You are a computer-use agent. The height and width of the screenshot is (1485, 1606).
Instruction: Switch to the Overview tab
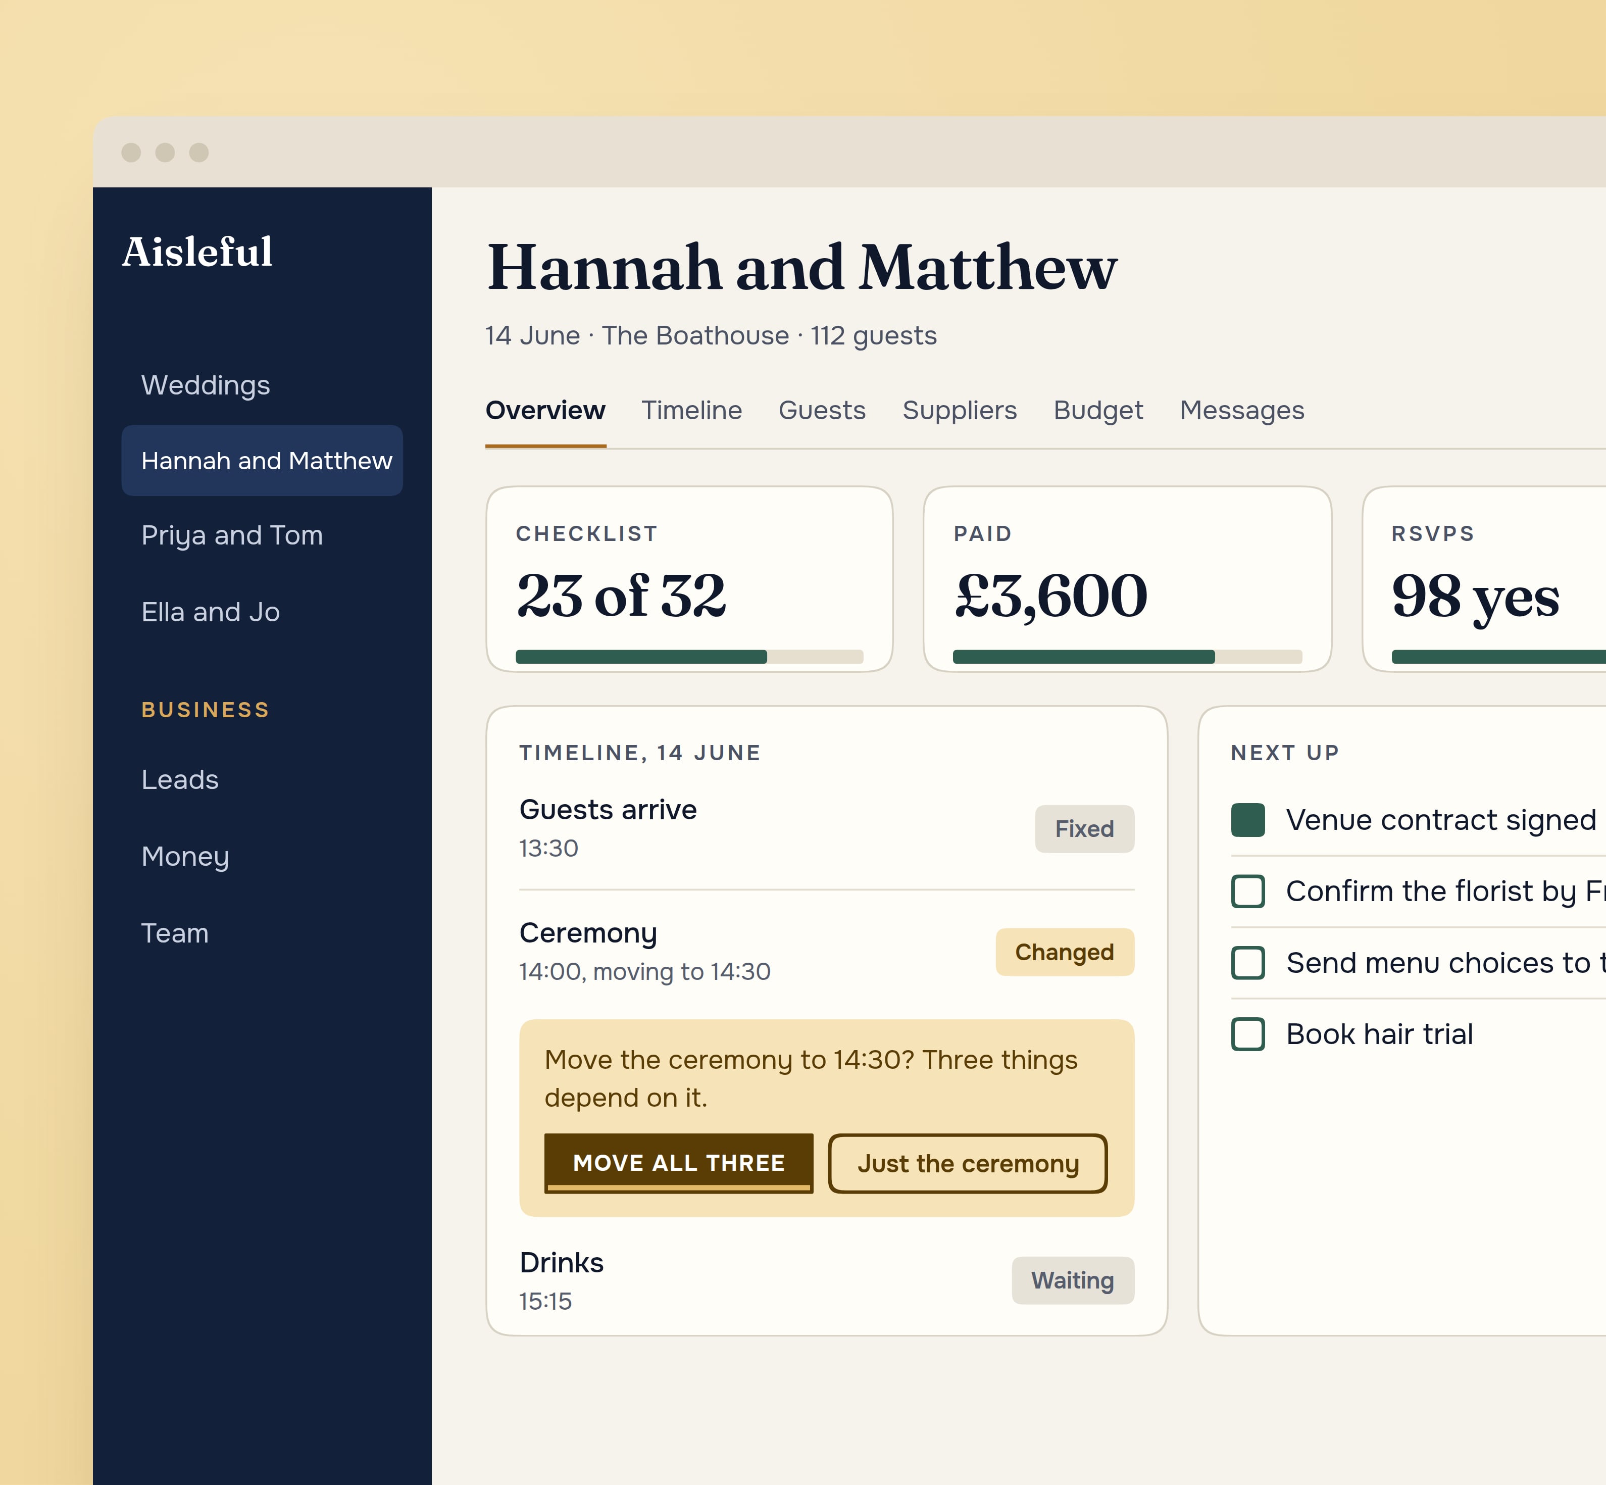[x=545, y=411]
